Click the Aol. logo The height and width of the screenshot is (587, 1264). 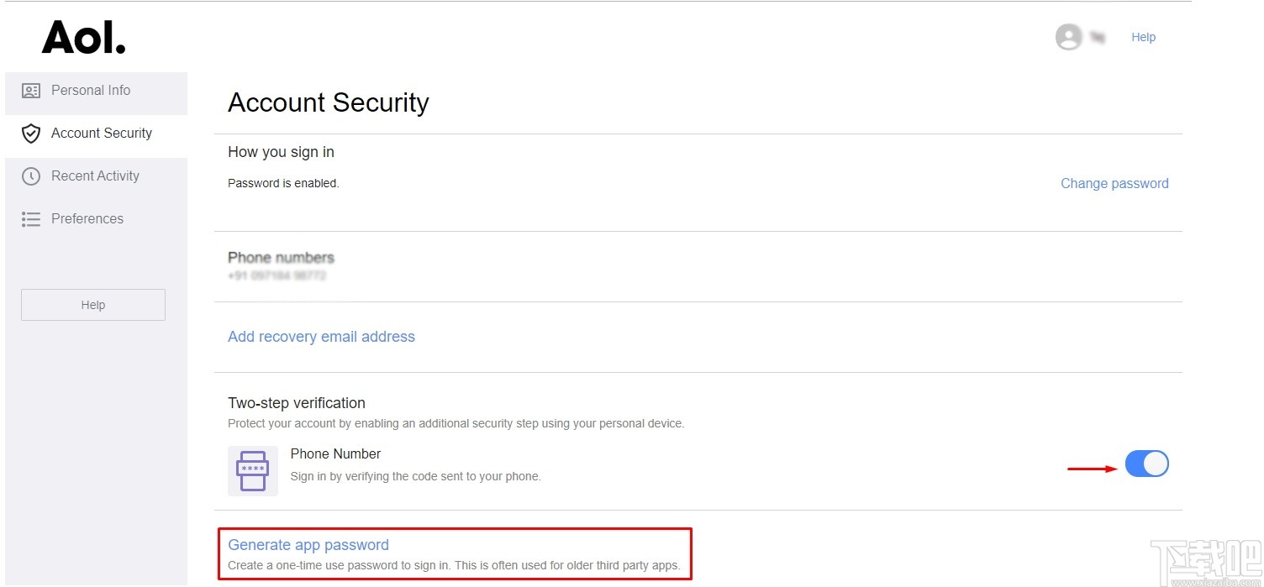click(x=83, y=37)
